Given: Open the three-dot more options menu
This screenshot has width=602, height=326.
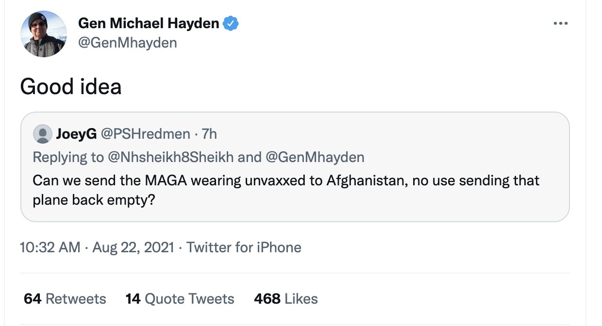Looking at the screenshot, I should click(x=560, y=23).
